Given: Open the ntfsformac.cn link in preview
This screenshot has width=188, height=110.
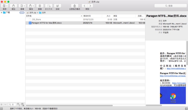Looking at the screenshot, I should coord(176,68).
